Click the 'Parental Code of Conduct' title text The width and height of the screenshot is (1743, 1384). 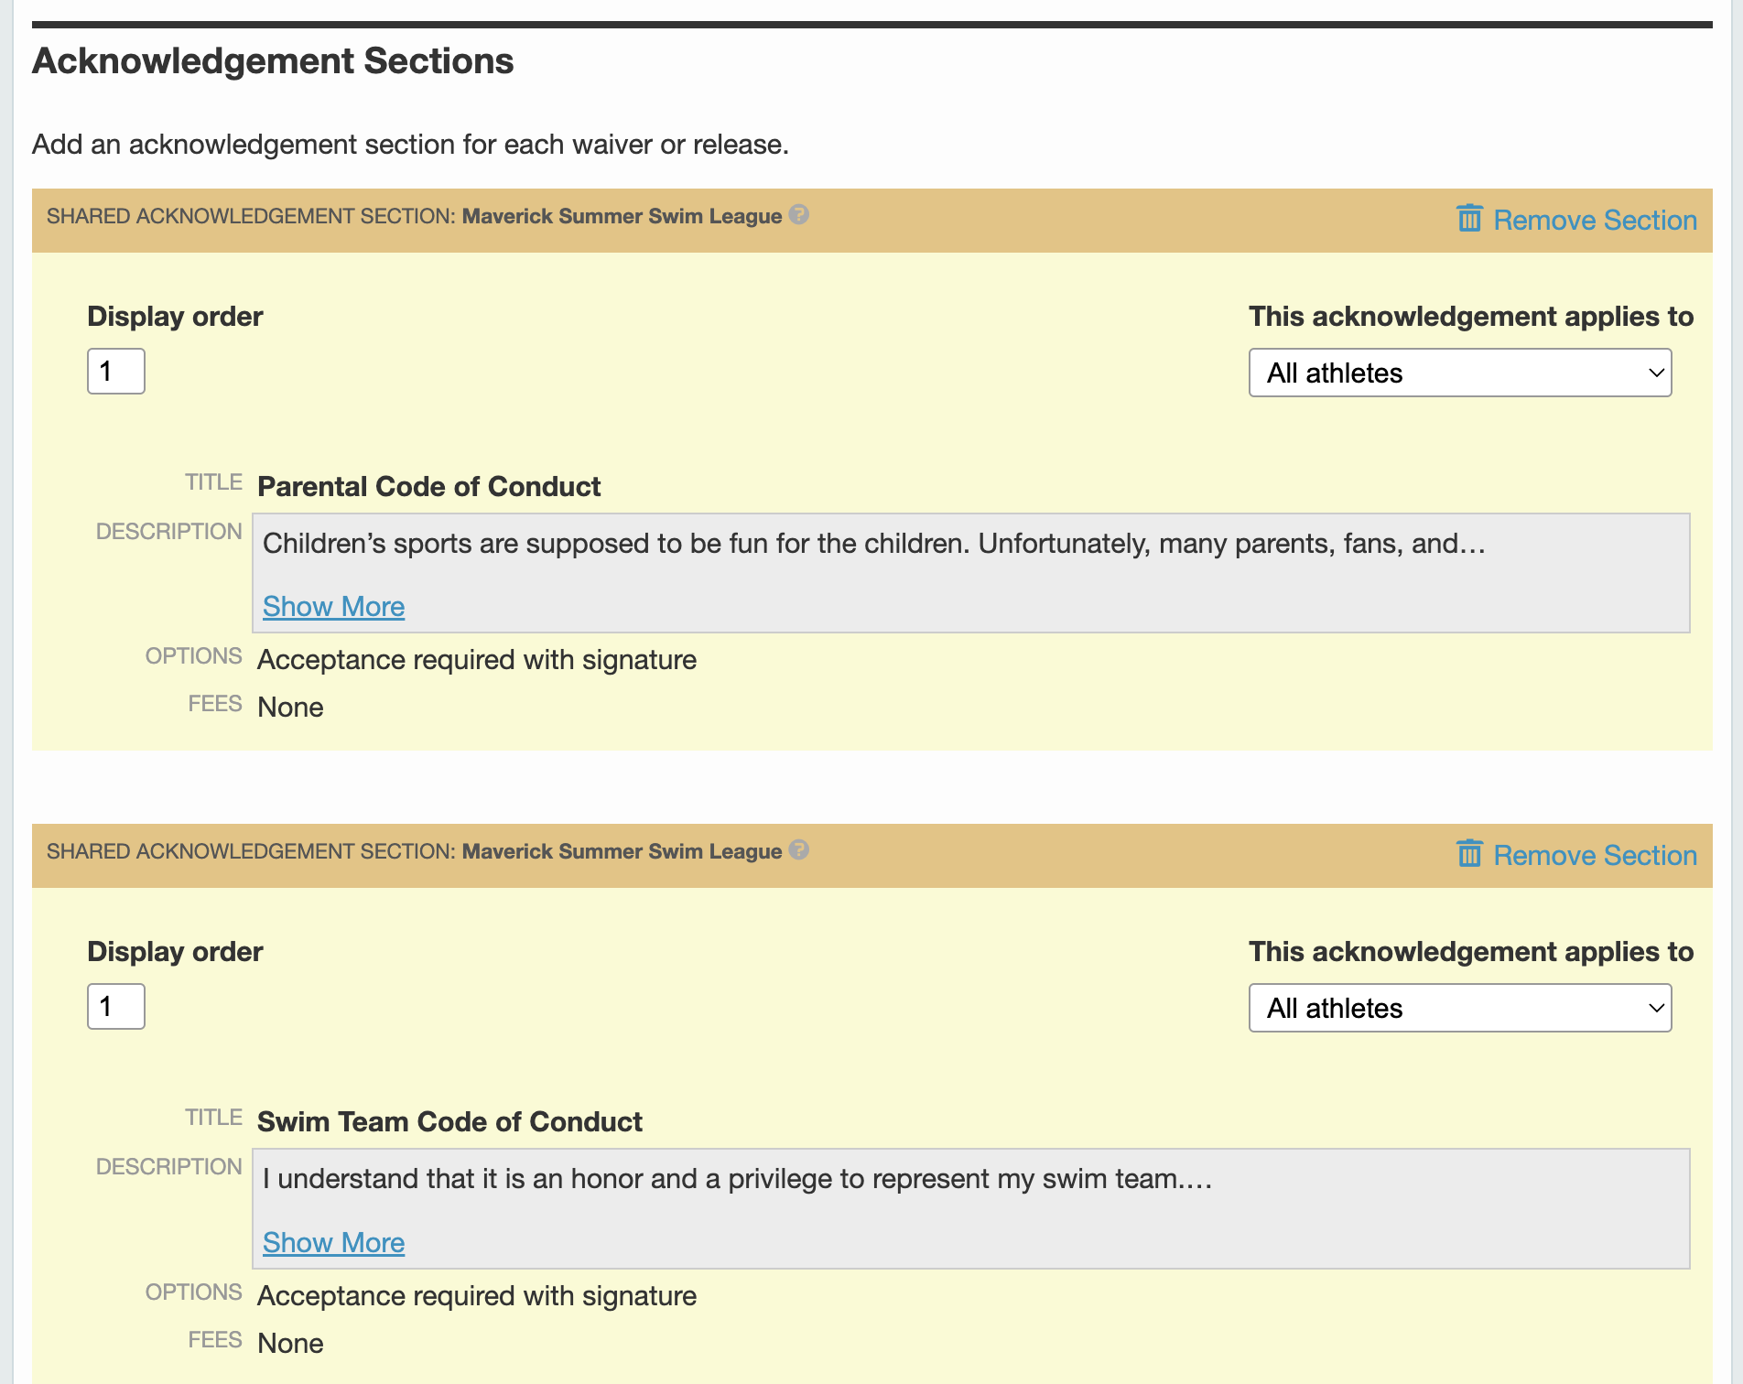(428, 486)
